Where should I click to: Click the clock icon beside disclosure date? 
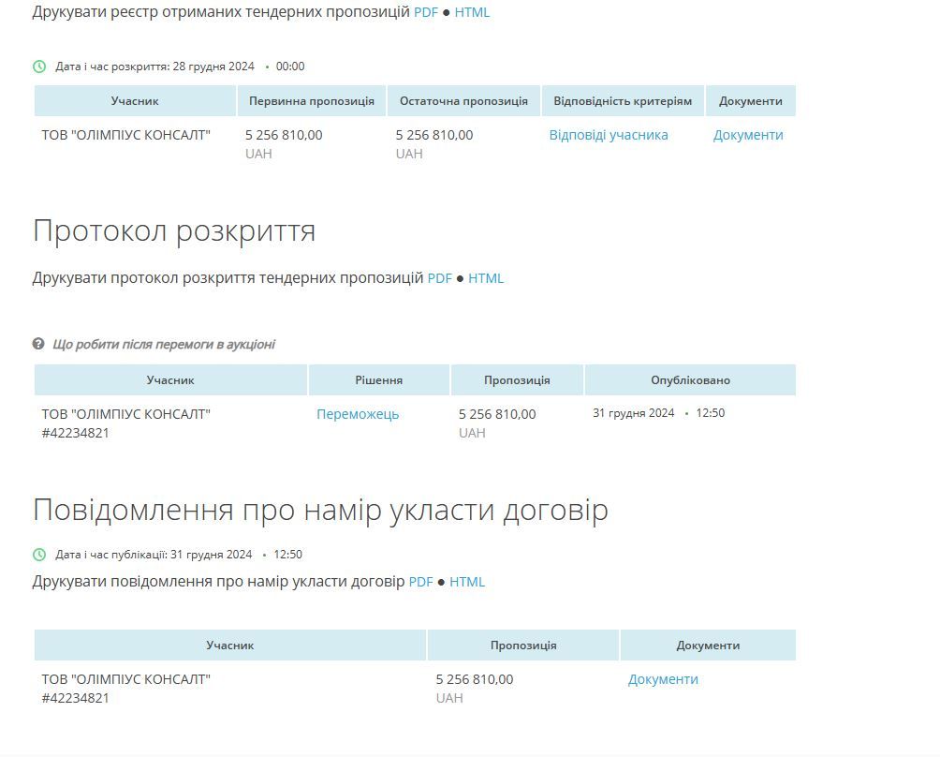click(x=37, y=67)
